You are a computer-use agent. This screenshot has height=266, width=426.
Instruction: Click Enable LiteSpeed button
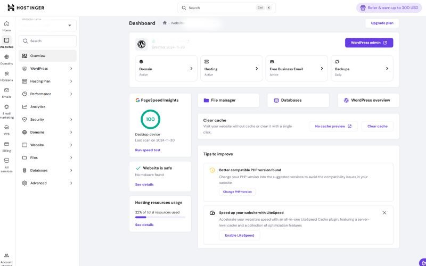coord(239,235)
